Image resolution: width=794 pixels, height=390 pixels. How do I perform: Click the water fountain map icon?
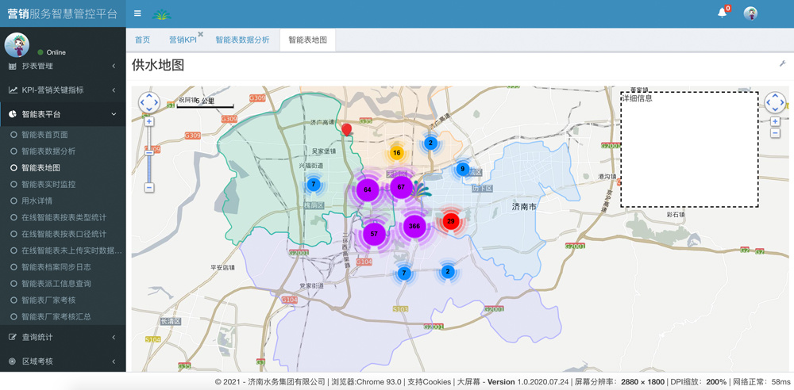(x=422, y=189)
